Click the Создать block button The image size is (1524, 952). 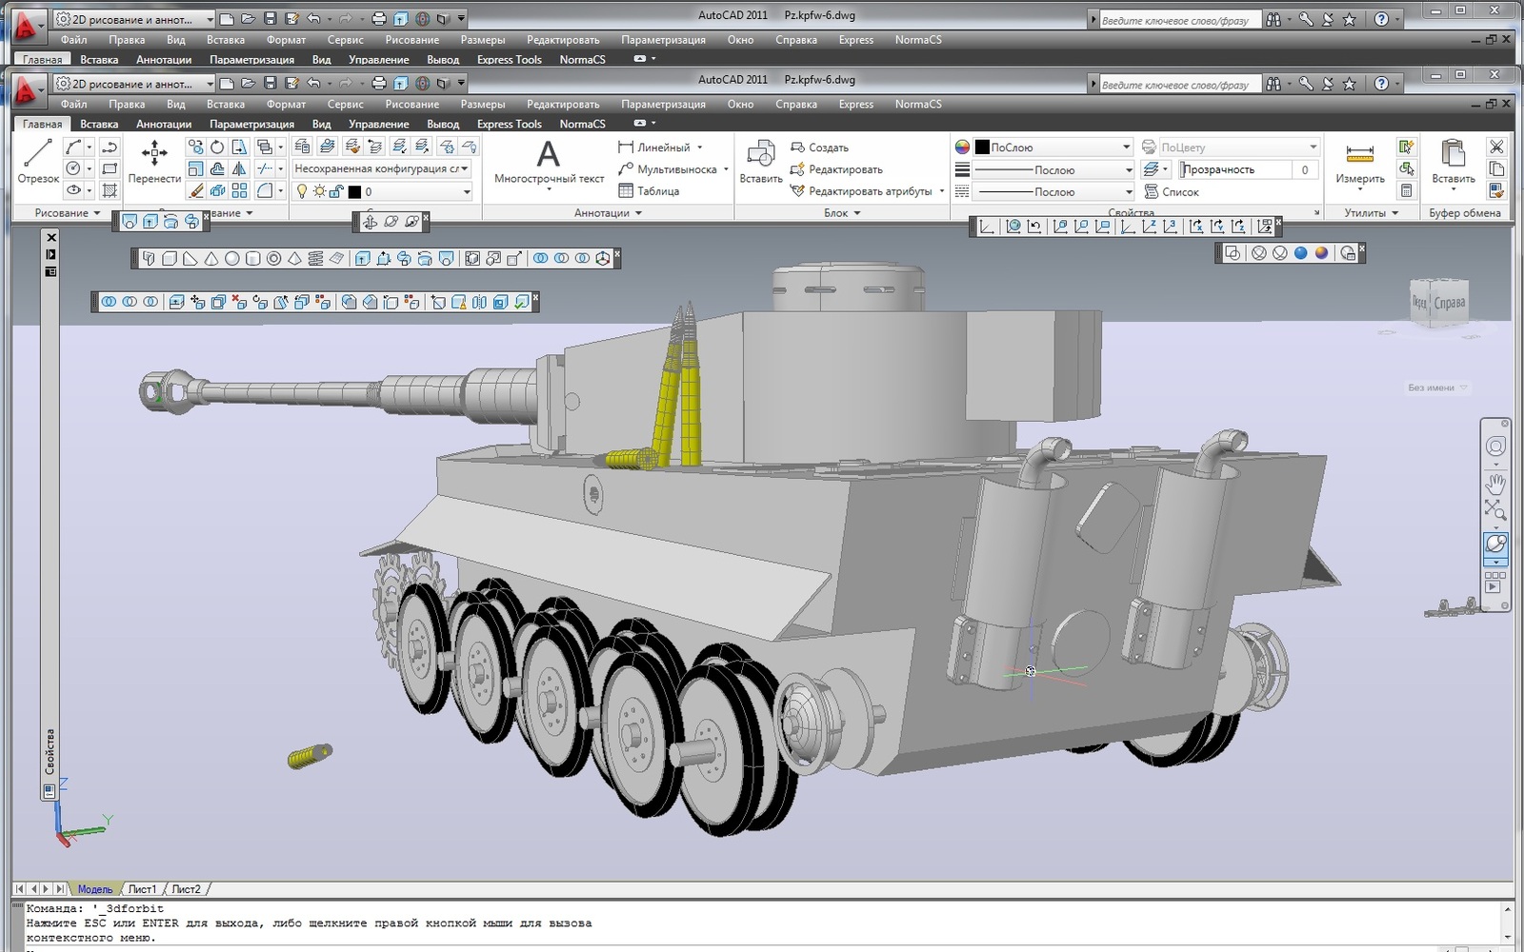point(819,148)
